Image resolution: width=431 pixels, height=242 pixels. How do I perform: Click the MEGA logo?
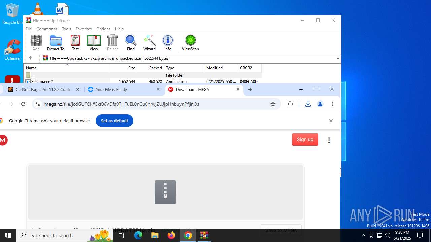[x=3, y=140]
